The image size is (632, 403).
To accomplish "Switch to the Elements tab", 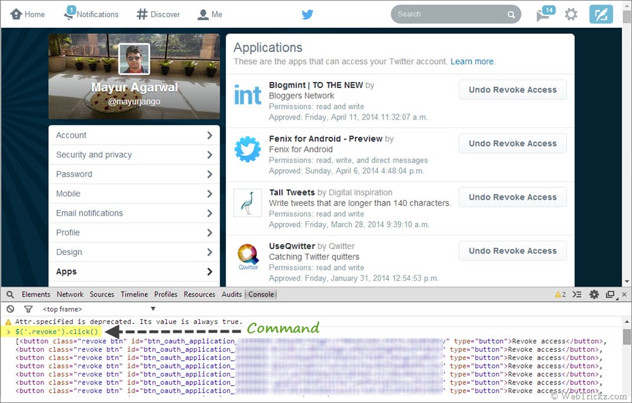I will 36,295.
